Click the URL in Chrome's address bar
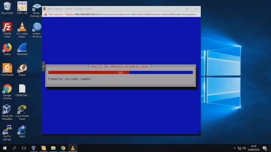Image resolution: width=271 pixels, height=152 pixels. coord(131,14)
